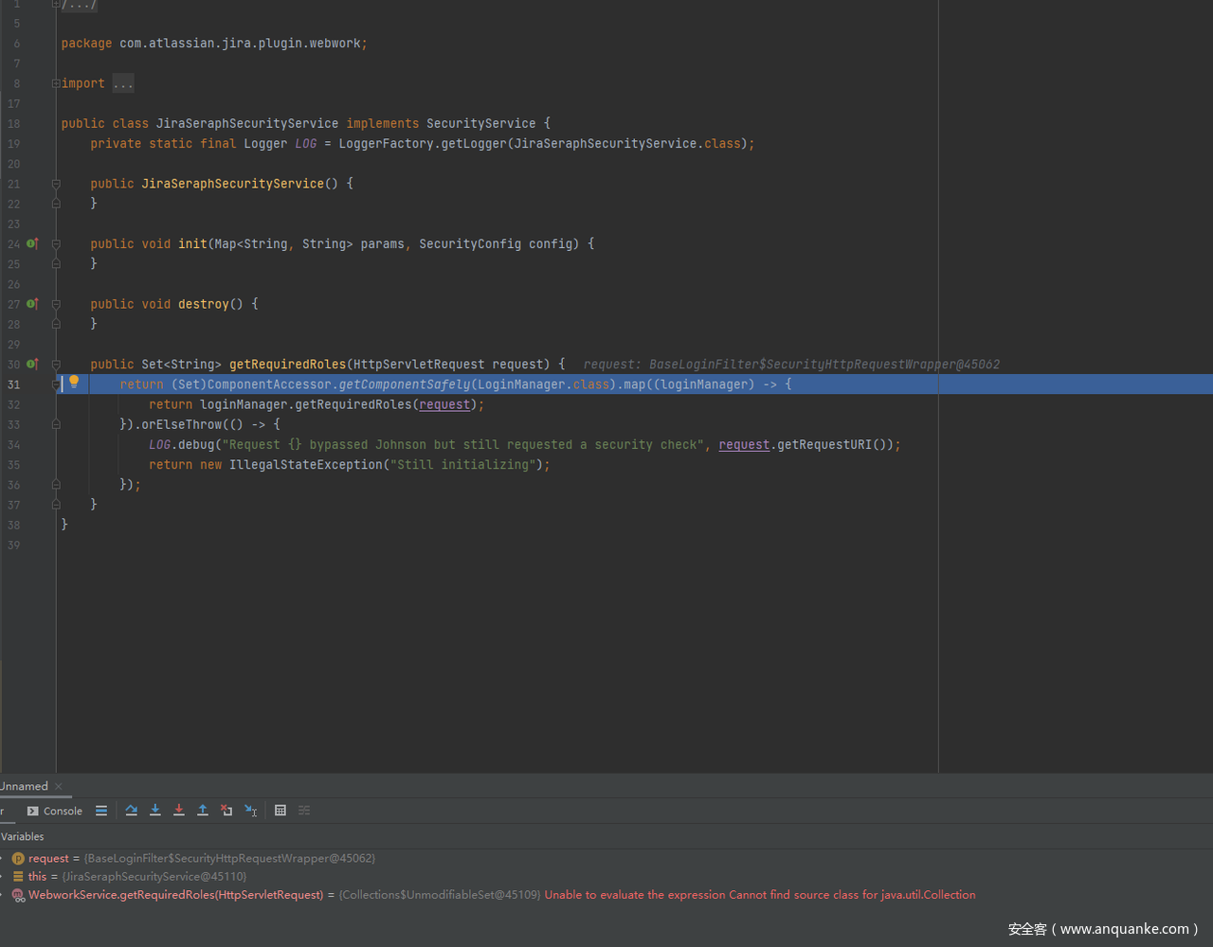The width and height of the screenshot is (1213, 947).
Task: Click the Step Out arrow icon
Action: [x=203, y=811]
